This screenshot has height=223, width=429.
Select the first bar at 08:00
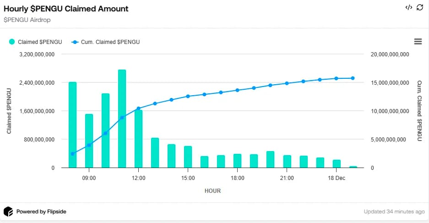click(72, 125)
